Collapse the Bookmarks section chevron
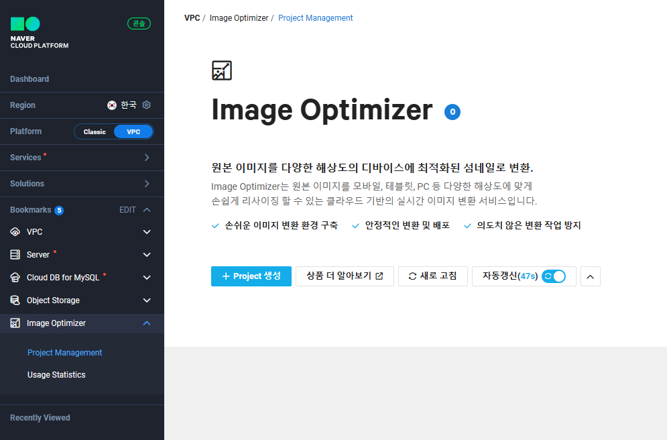This screenshot has height=440, width=667. pyautogui.click(x=147, y=210)
